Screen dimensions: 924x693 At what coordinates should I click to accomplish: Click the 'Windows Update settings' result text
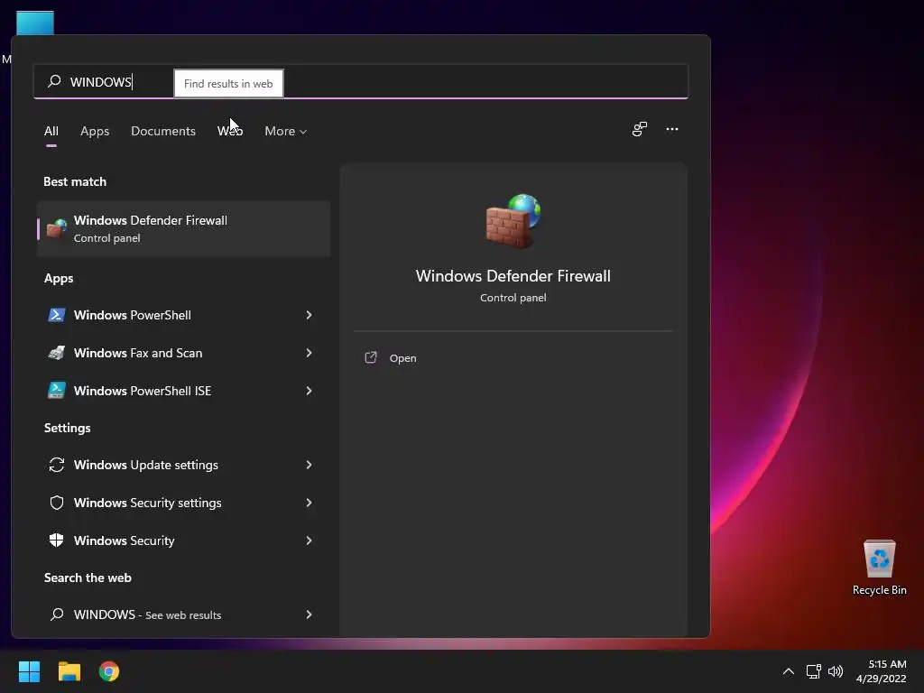146,465
